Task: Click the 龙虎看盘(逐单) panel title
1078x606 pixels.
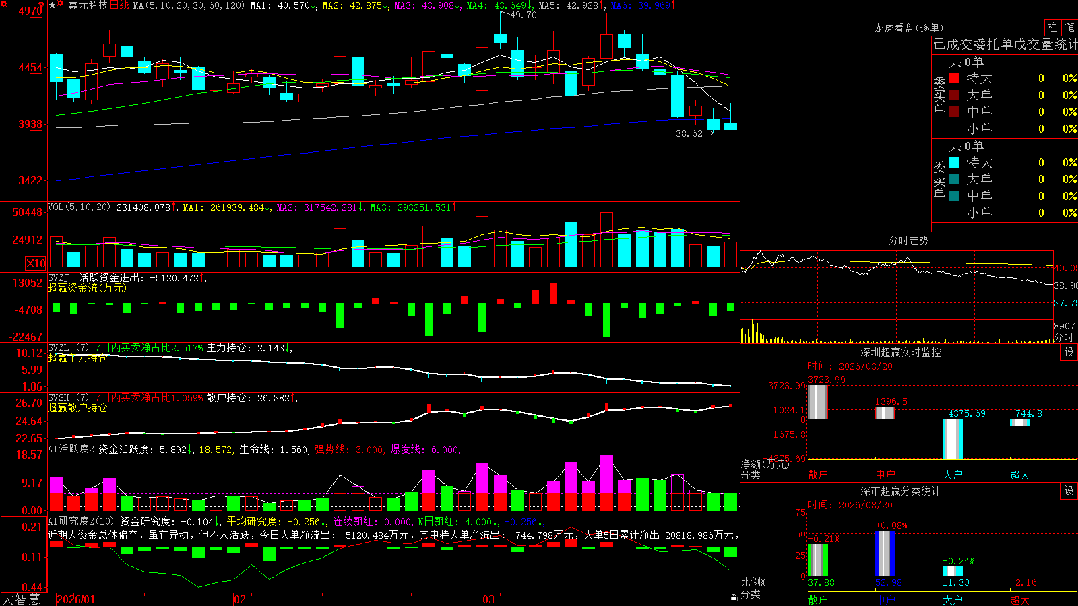Action: tap(908, 28)
